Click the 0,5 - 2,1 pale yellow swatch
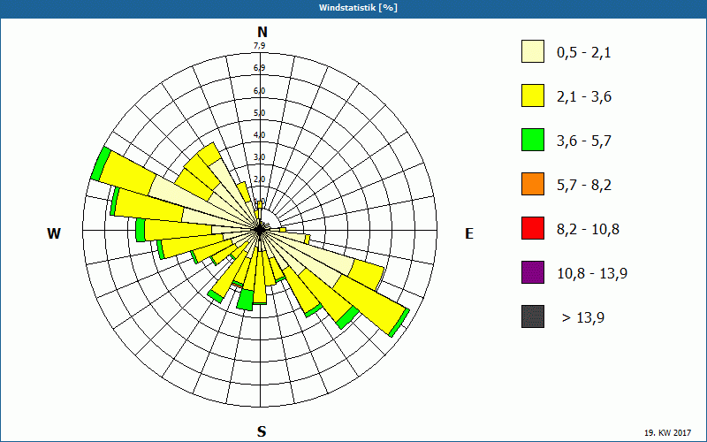The height and width of the screenshot is (442, 707). pyautogui.click(x=533, y=51)
